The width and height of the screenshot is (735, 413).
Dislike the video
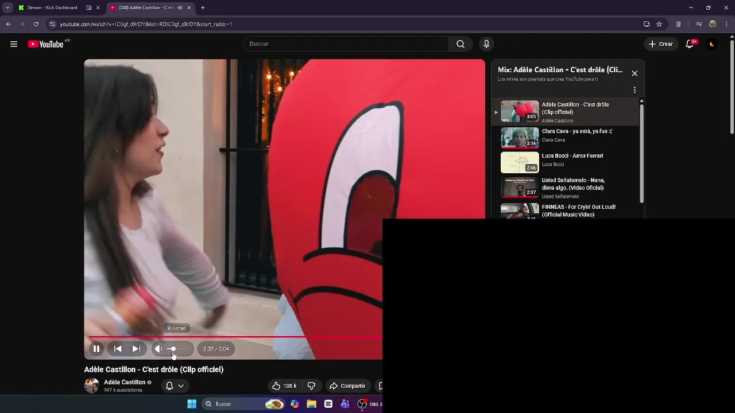coord(311,386)
